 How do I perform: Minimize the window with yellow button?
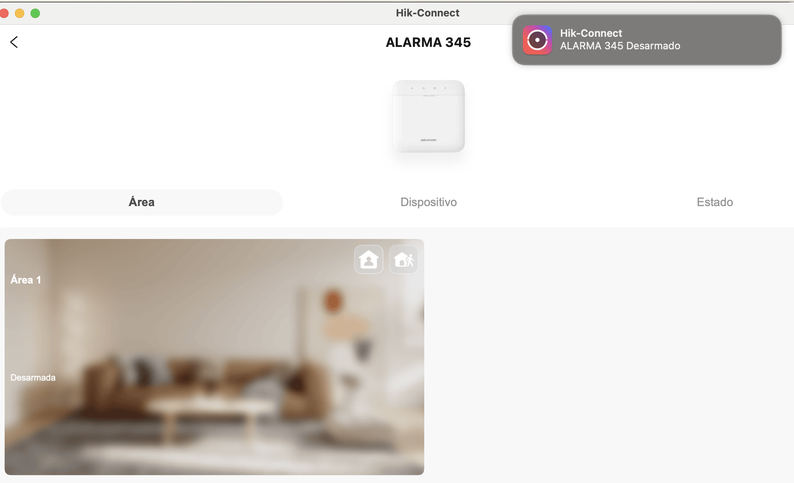(20, 13)
